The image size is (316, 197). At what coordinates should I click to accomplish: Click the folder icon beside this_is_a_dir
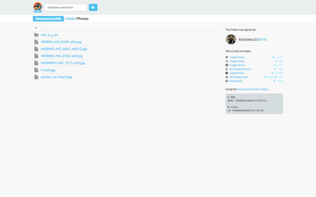click(36, 35)
